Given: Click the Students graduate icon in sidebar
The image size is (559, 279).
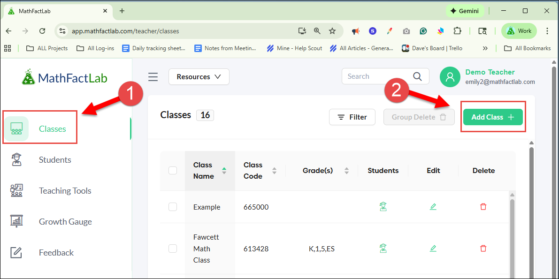Looking at the screenshot, I should [x=16, y=159].
